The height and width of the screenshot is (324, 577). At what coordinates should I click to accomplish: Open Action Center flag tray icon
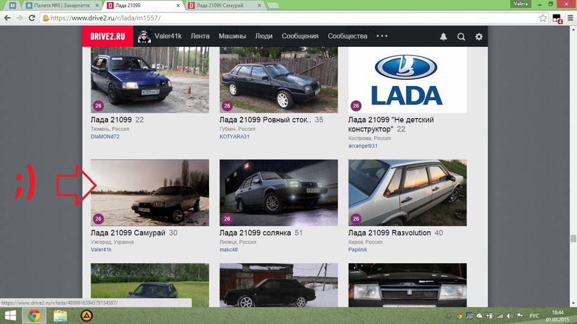(519, 316)
